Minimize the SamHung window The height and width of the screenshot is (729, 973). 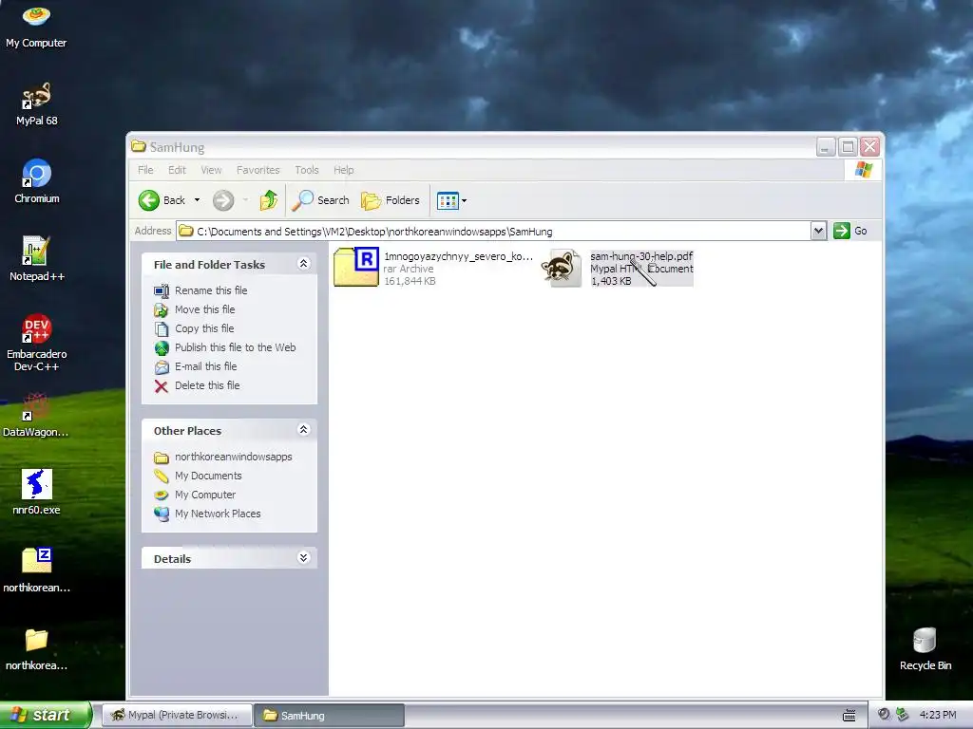[x=826, y=147]
